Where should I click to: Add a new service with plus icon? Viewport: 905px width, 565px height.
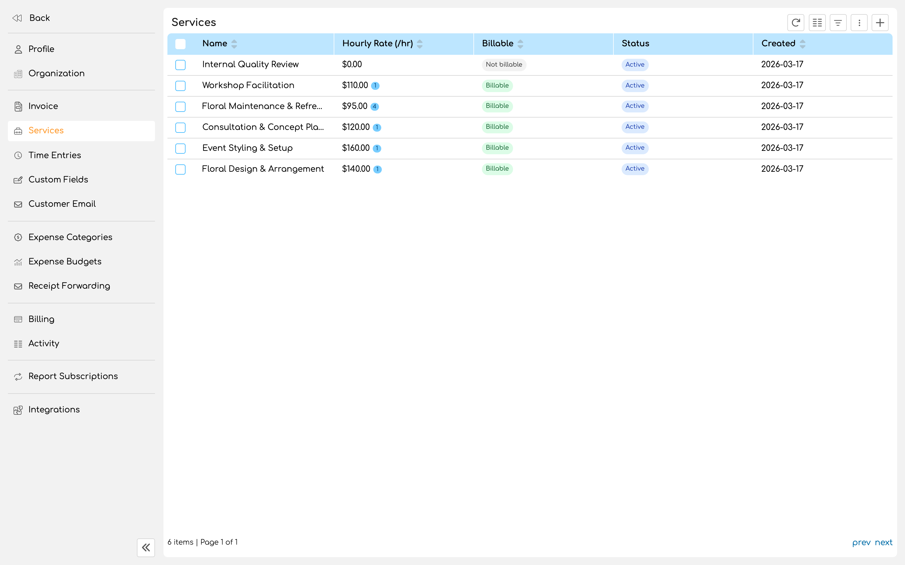(880, 23)
